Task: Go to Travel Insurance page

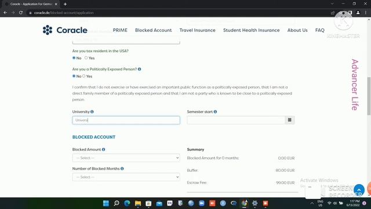Action: [x=197, y=30]
